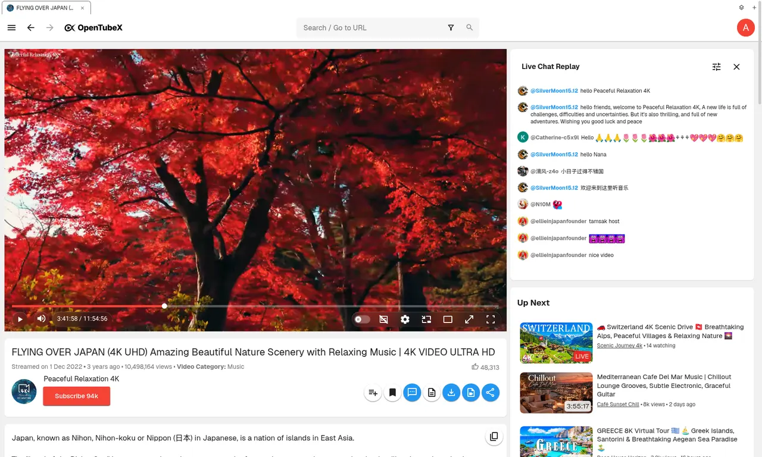Expand player with diagonal arrows icon

(x=469, y=320)
